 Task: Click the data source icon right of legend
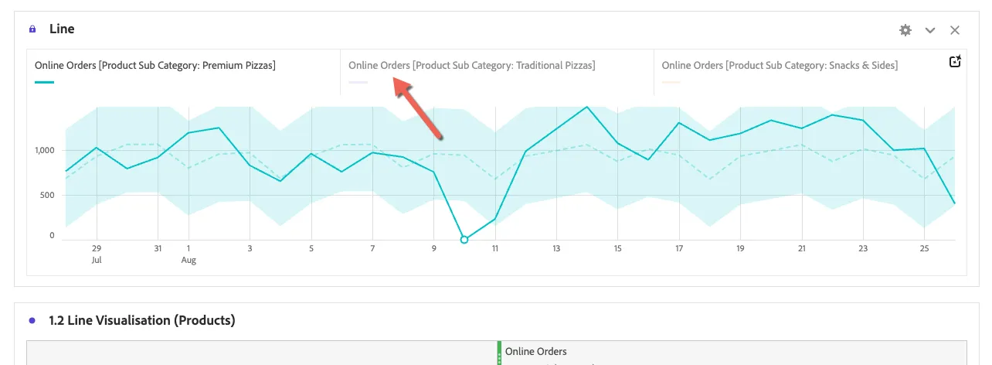click(x=955, y=62)
